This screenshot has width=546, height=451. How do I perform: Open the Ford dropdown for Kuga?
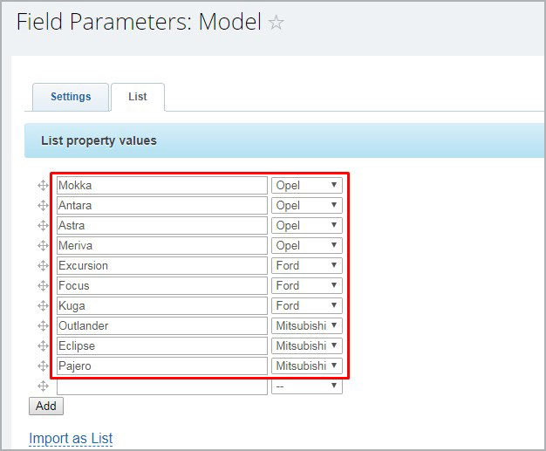(x=307, y=306)
